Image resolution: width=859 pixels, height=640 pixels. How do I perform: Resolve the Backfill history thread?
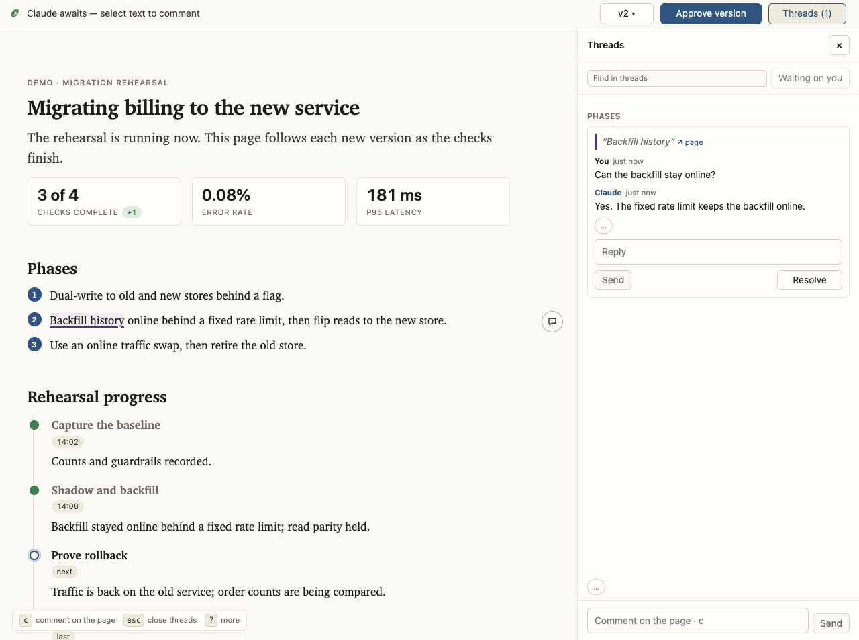pos(809,280)
